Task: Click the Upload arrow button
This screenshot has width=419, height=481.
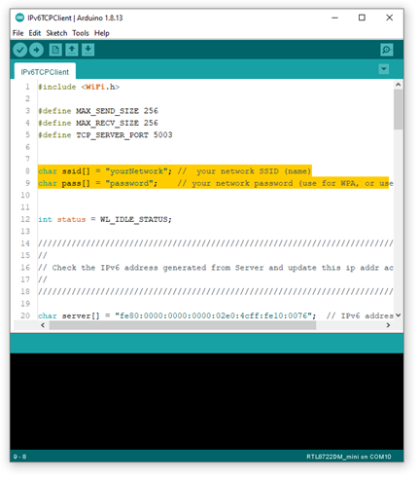Action: coord(36,50)
